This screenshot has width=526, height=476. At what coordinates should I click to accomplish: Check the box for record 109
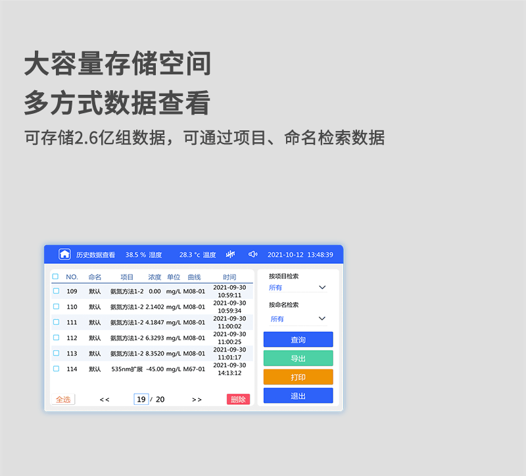coord(56,291)
